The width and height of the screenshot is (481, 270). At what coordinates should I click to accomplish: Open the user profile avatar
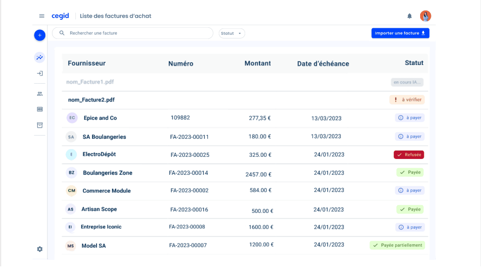[425, 16]
